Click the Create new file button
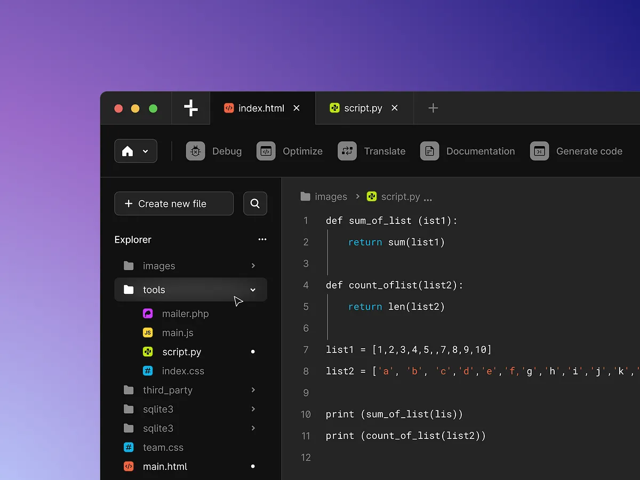Screen dimensions: 640x480 click(x=173, y=203)
